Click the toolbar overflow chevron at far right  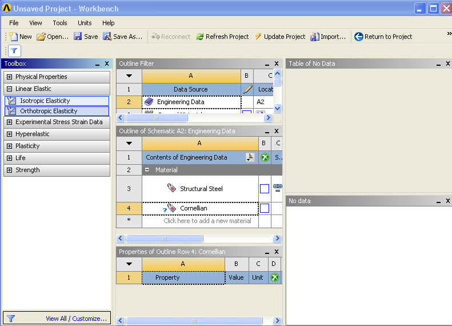[449, 34]
